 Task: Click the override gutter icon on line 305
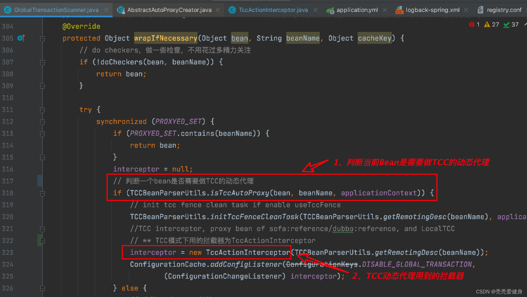(x=21, y=38)
